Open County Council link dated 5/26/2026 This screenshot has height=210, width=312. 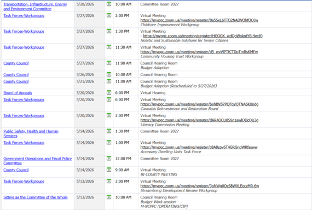(x=16, y=74)
